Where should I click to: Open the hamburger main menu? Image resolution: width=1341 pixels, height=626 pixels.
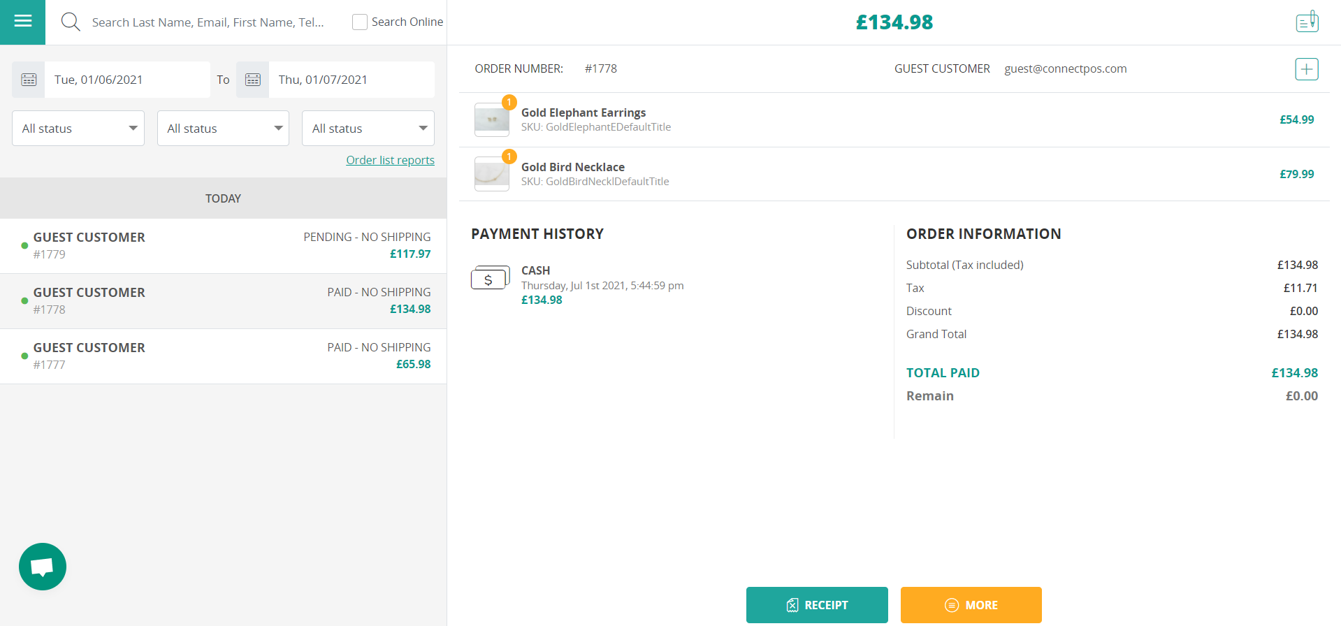[22, 22]
